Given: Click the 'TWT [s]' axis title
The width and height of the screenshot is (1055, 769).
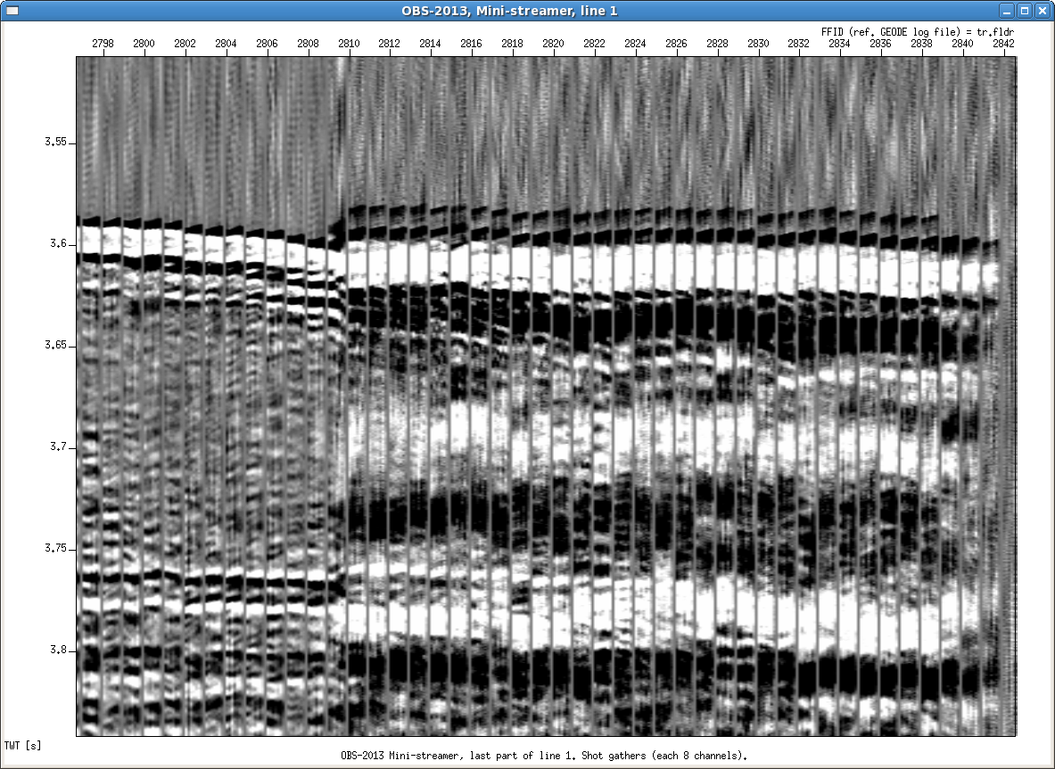Looking at the screenshot, I should click(x=23, y=743).
